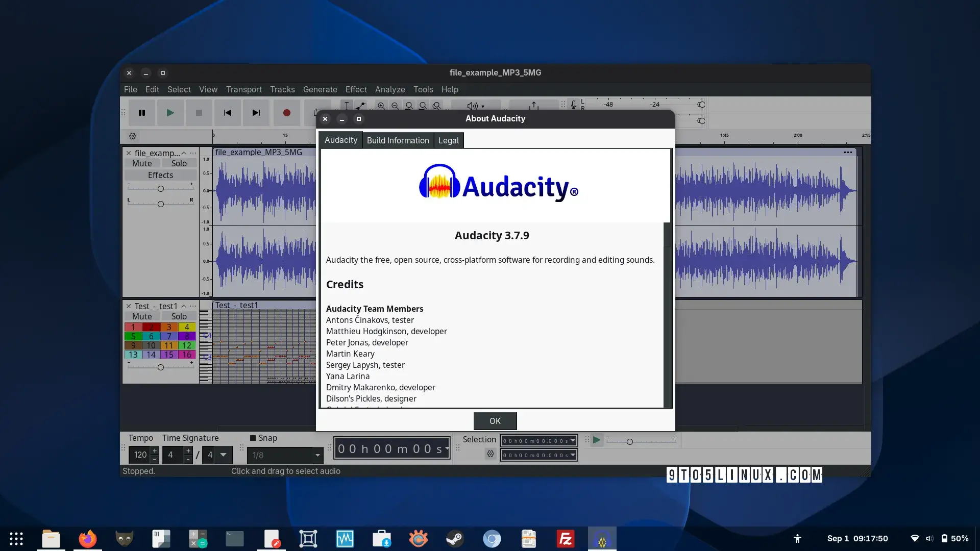Click the Play button in transport toolbar

pyautogui.click(x=170, y=113)
